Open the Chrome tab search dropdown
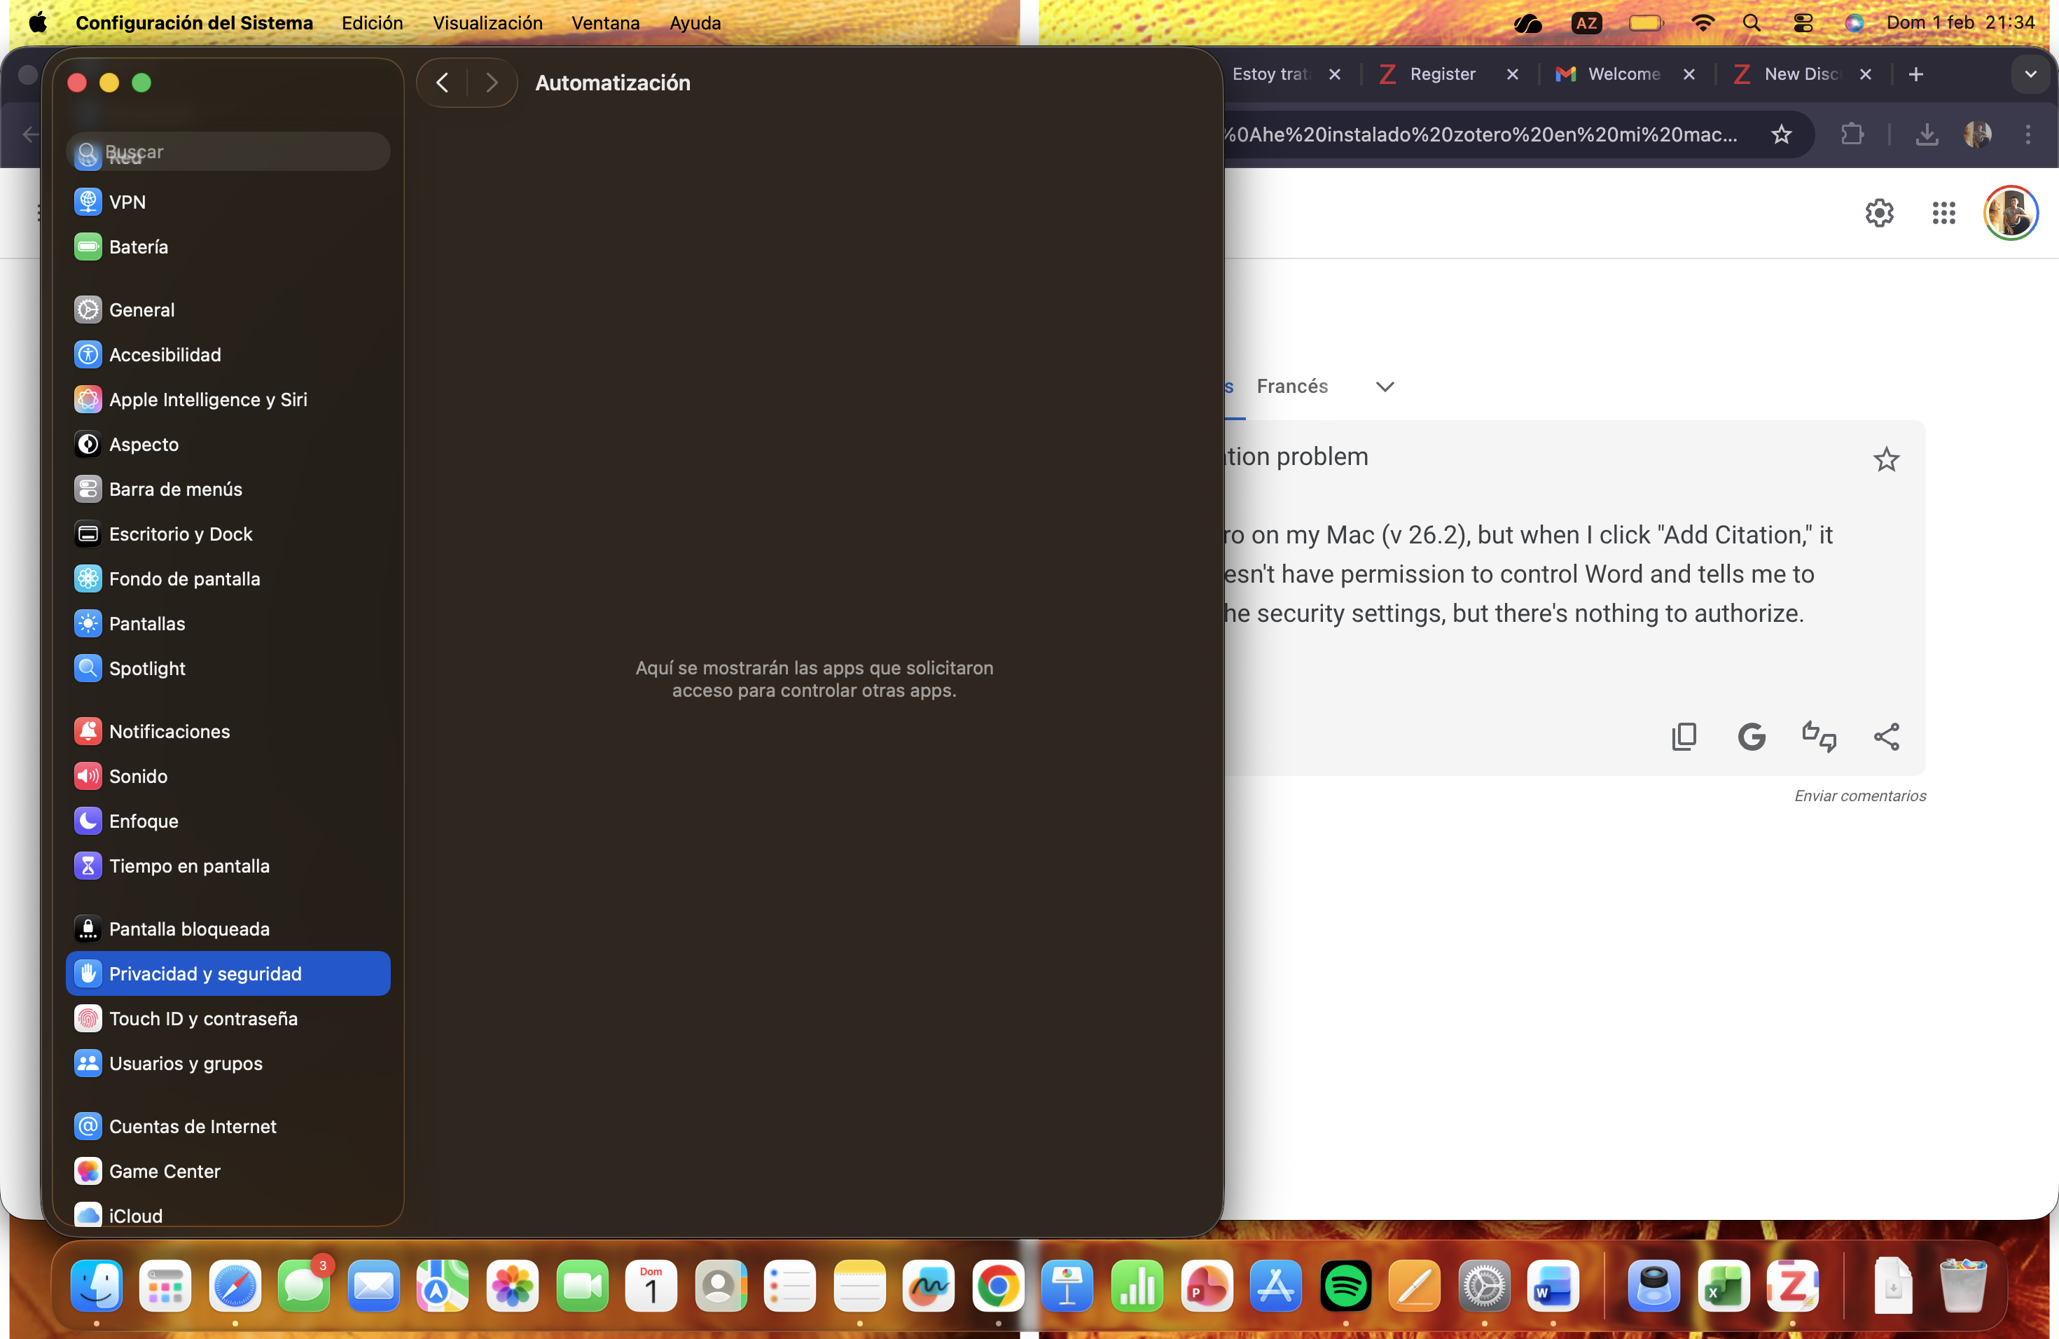Image resolution: width=2059 pixels, height=1339 pixels. (x=2030, y=74)
